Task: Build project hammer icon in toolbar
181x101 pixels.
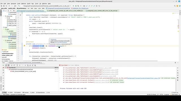Action: coord(19,6)
